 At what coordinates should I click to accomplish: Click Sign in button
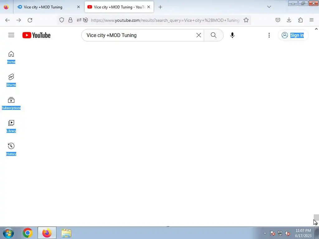click(x=293, y=35)
